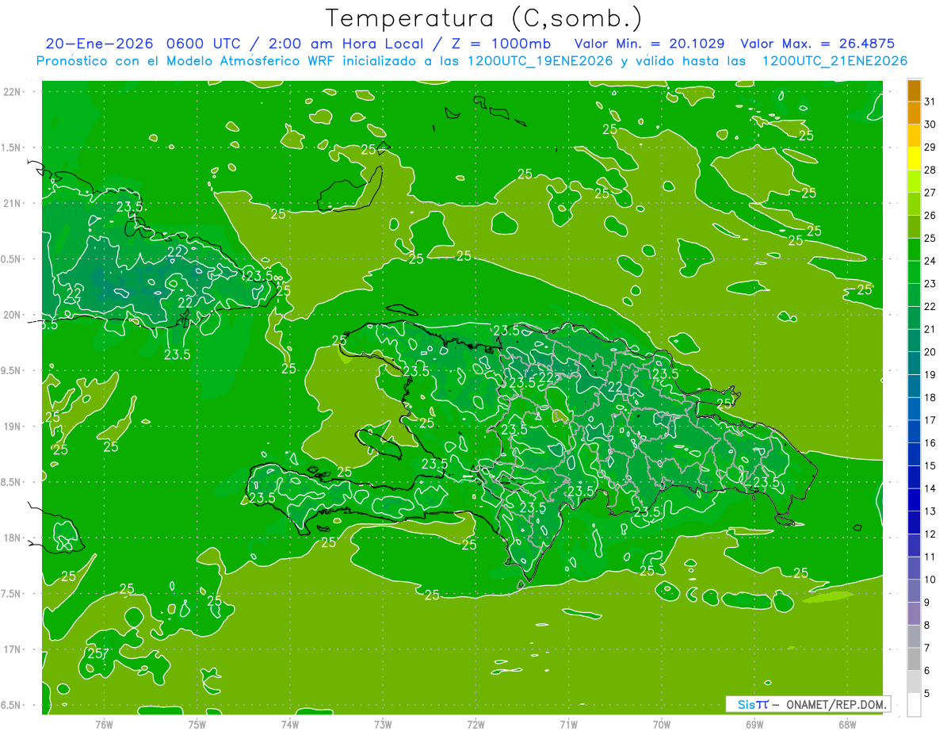The width and height of the screenshot is (951, 735).
Task: Click the '76W' longitude axis label
Action: (104, 725)
